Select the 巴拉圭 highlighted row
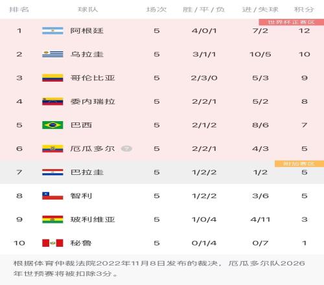Image resolution: width=324 pixels, height=285 pixels. [x=162, y=172]
